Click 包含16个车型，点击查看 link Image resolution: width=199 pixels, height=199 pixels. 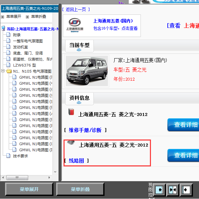click(115, 28)
